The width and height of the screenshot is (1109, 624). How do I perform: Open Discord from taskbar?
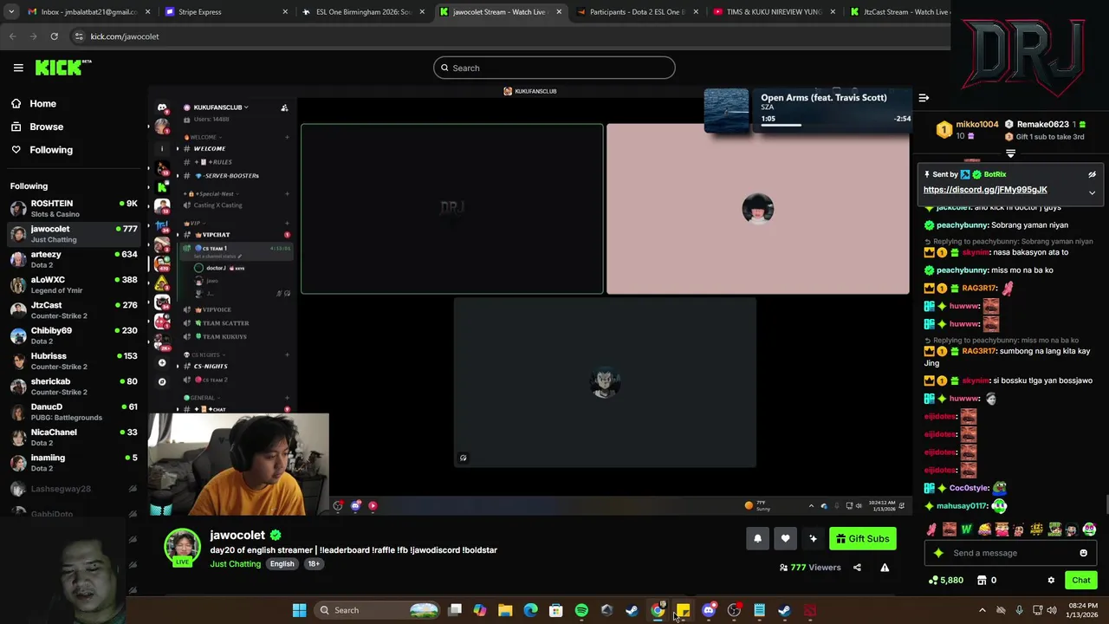[708, 610]
